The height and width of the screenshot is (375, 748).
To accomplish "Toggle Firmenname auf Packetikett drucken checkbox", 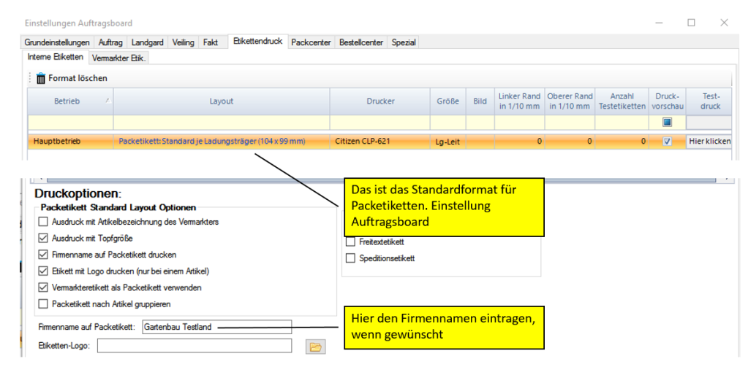I will coord(43,255).
